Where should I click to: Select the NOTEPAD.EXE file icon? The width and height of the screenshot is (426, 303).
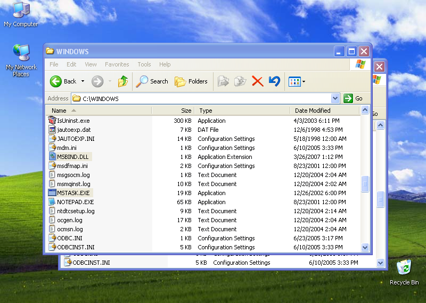52,201
